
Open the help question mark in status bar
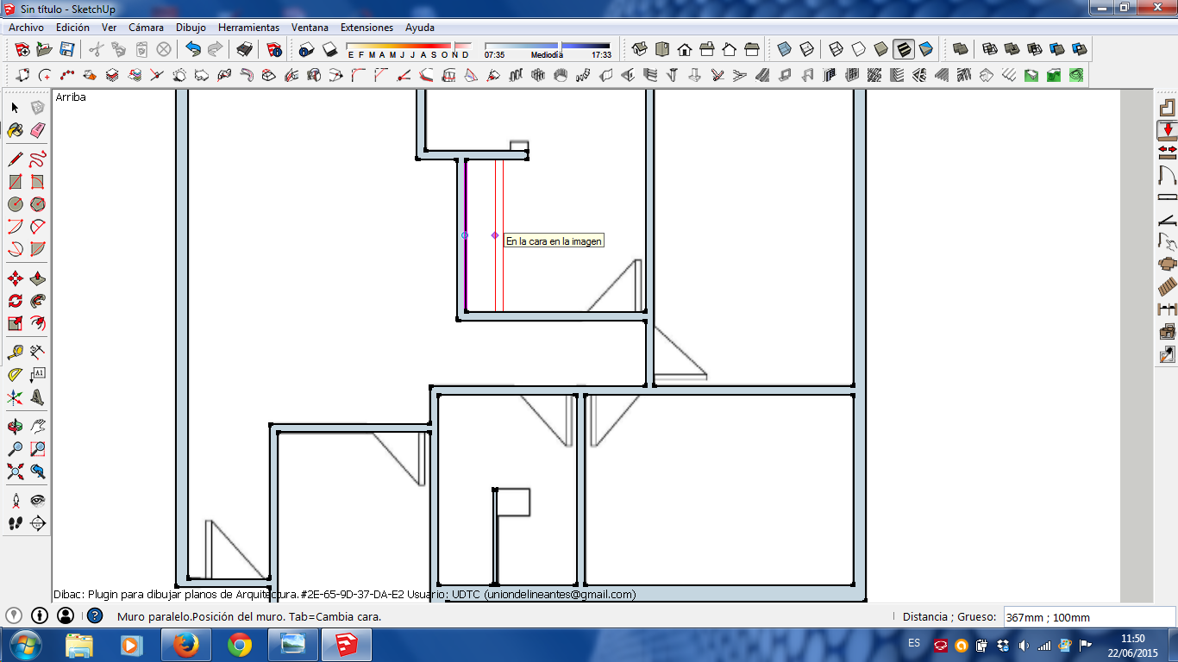click(95, 615)
